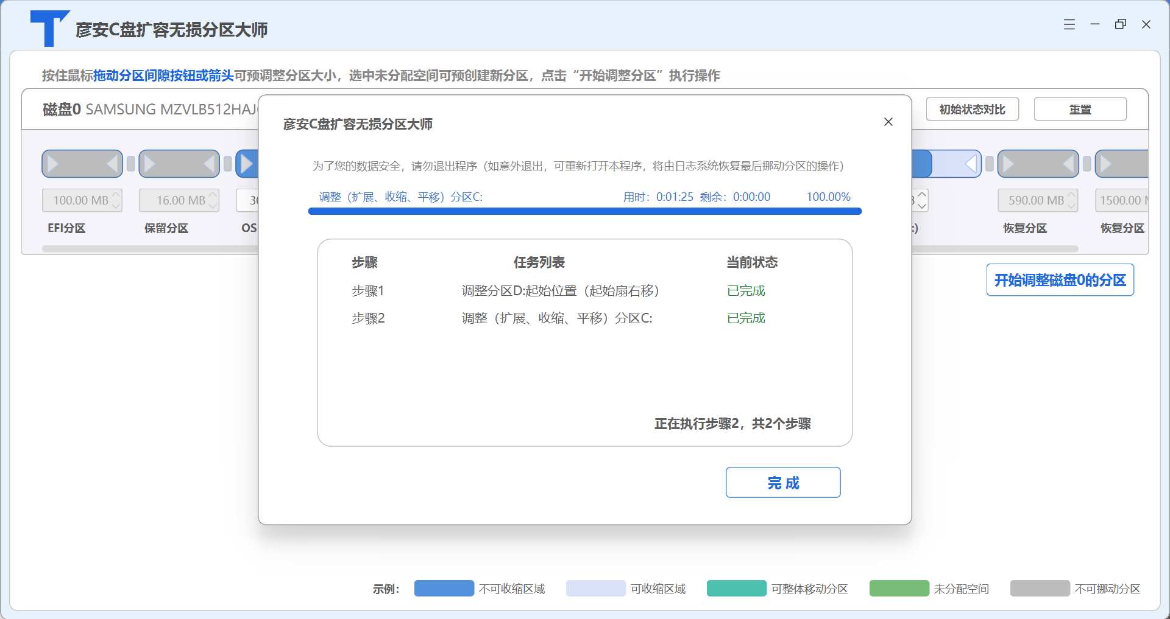The image size is (1170, 619).
Task: Click the 剩余: 0:00:00 remaining time text
Action: (735, 197)
